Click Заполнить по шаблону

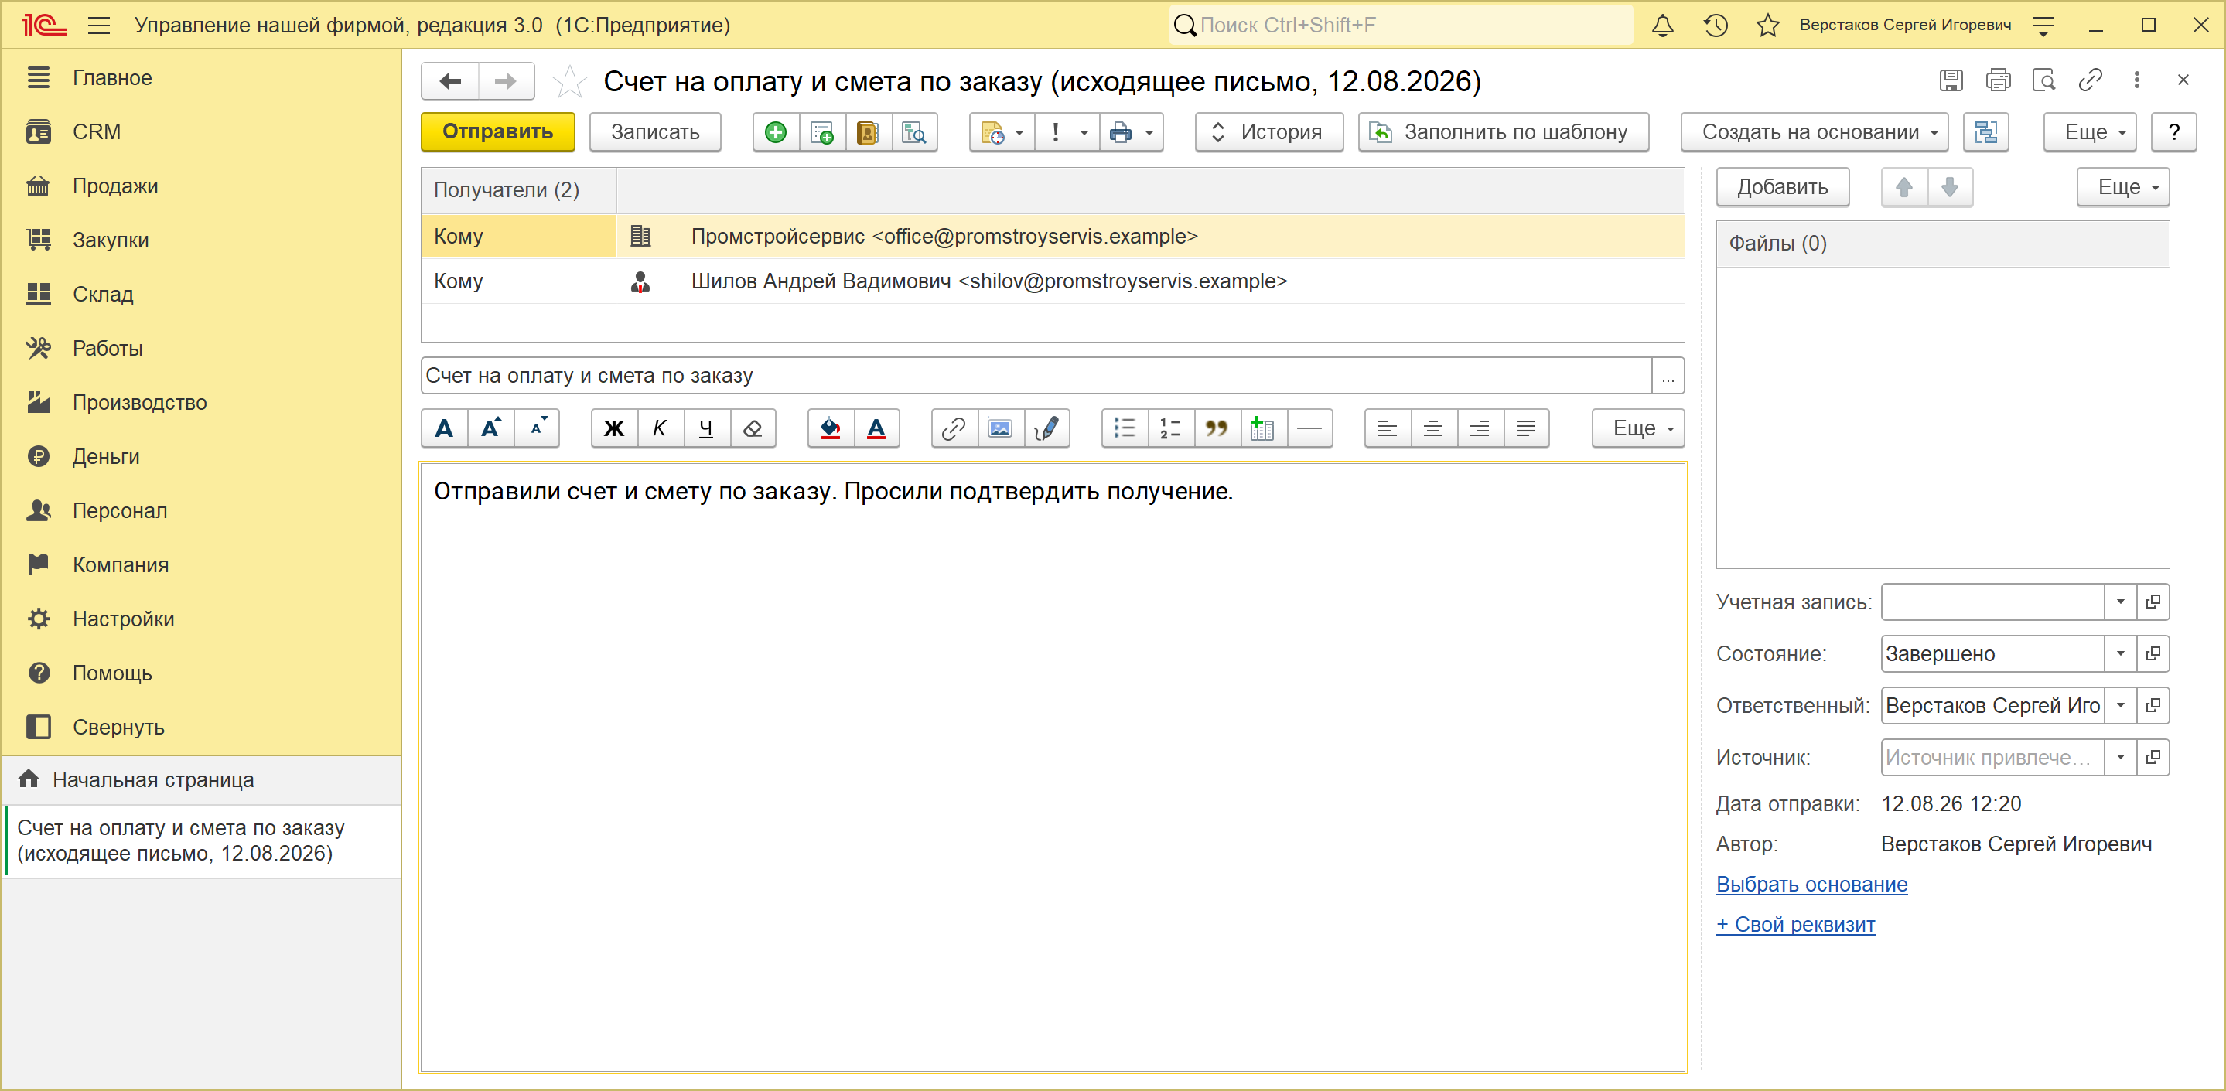[1503, 132]
